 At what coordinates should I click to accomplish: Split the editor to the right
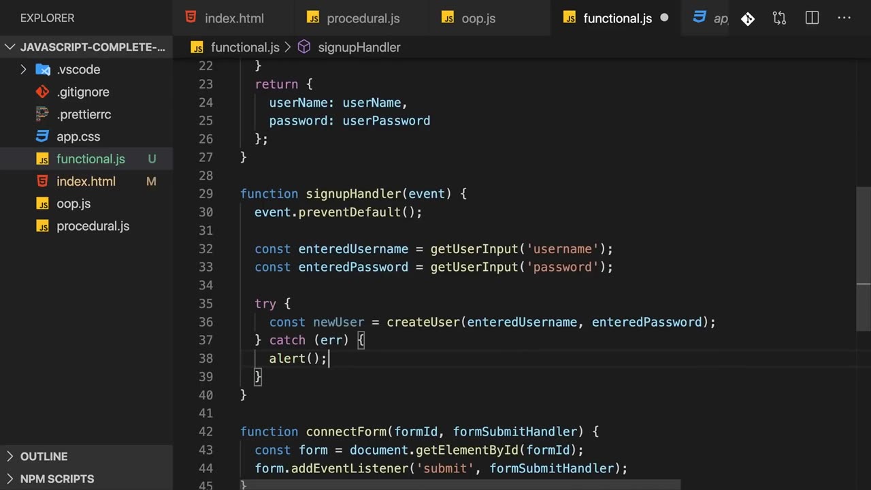pos(812,18)
